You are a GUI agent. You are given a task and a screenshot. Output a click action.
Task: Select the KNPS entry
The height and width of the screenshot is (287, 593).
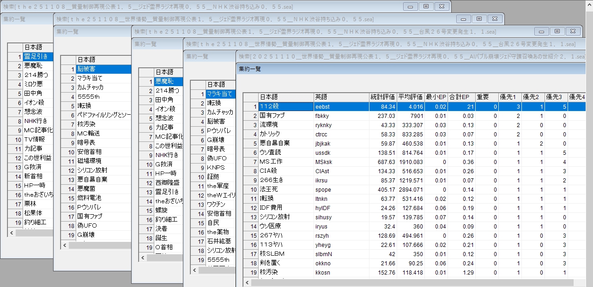[216, 168]
